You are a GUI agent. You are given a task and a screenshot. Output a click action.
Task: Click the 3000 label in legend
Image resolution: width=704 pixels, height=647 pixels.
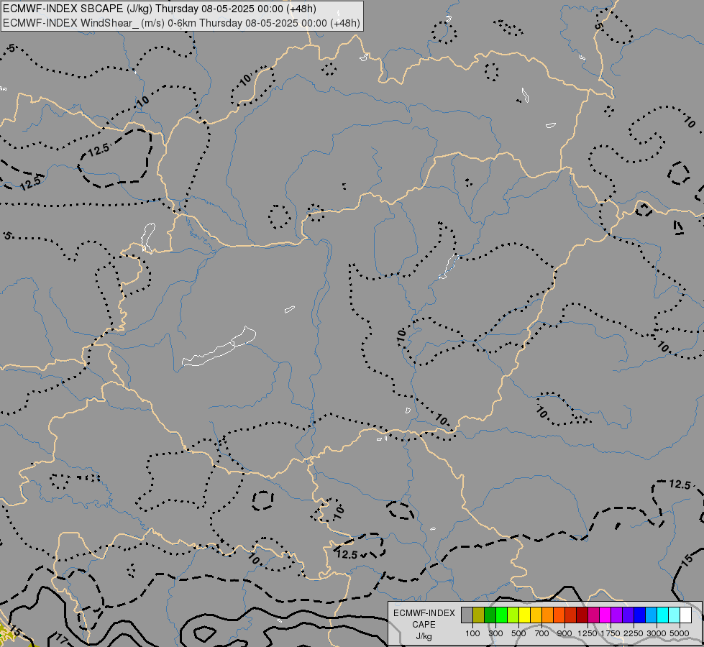point(657,633)
